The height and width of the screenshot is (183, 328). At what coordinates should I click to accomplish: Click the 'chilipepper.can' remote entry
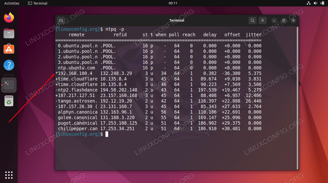[78, 128]
